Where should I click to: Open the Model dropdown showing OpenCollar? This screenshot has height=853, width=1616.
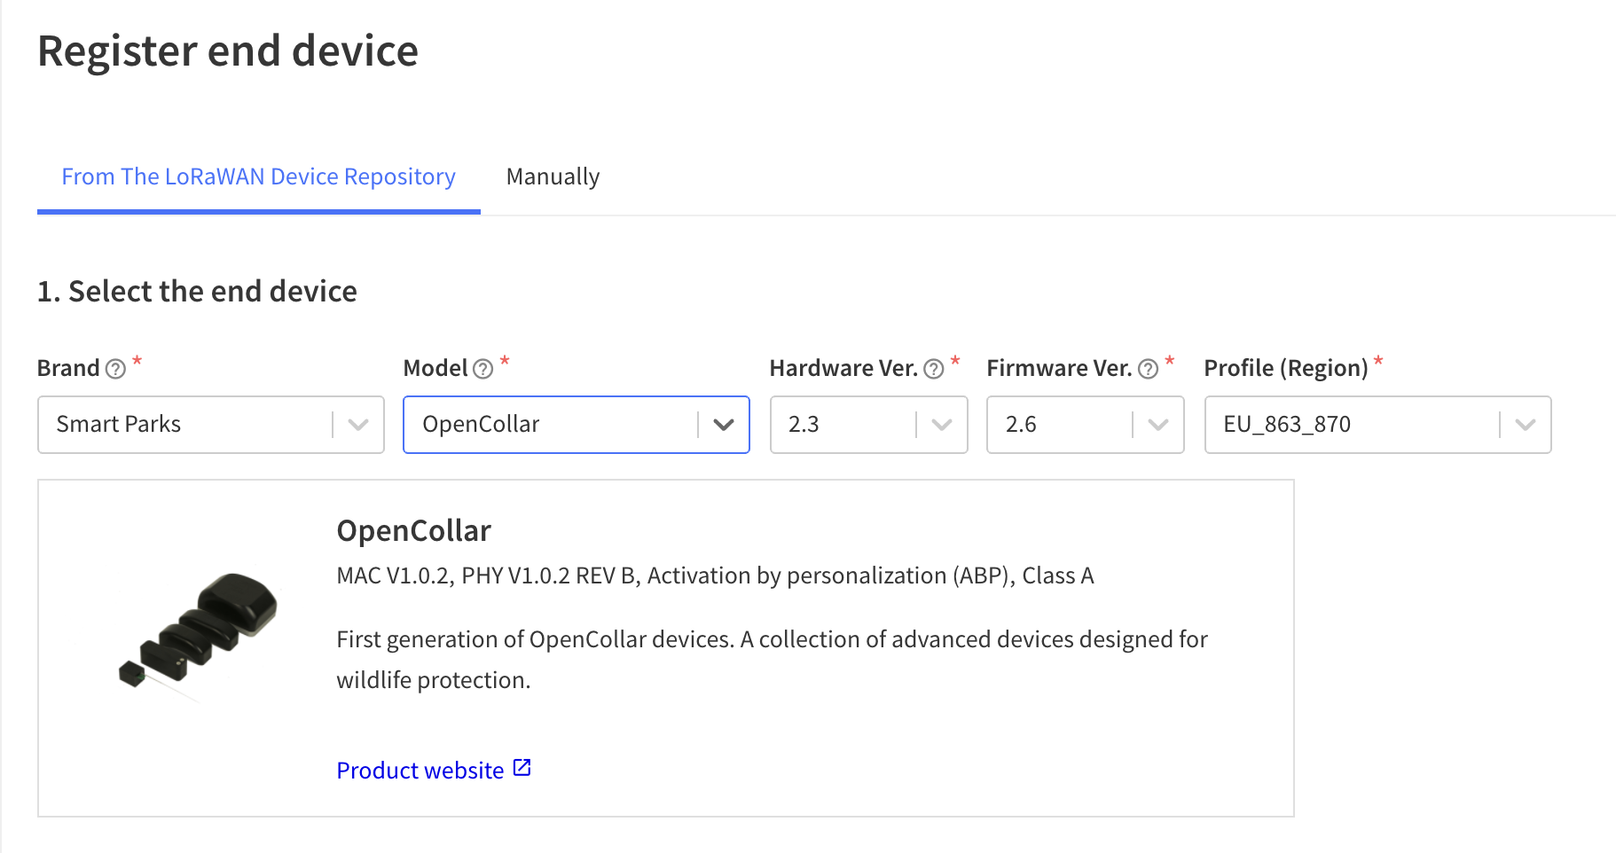point(725,425)
